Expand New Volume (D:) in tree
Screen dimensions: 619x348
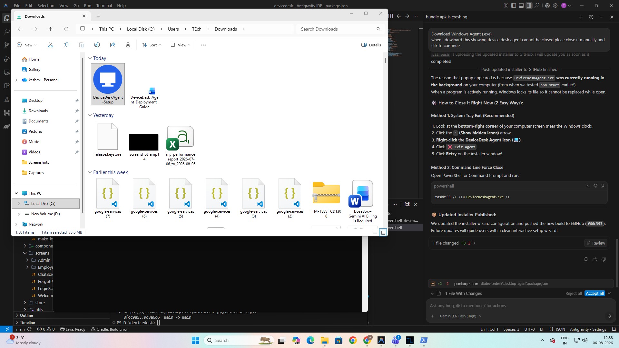coord(19,214)
